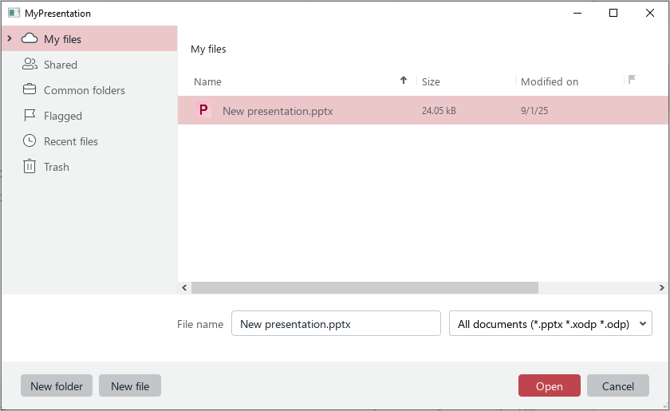Image resolution: width=670 pixels, height=411 pixels.
Task: Click the briefcase icon for Common folders
Action: point(30,90)
